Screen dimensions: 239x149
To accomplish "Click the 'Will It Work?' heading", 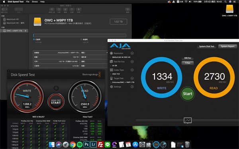I will tap(38, 117).
